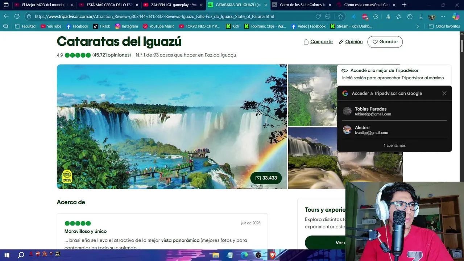The width and height of the screenshot is (464, 261).
Task: Open the upper right waterfall thumbnail
Action: 312,95
